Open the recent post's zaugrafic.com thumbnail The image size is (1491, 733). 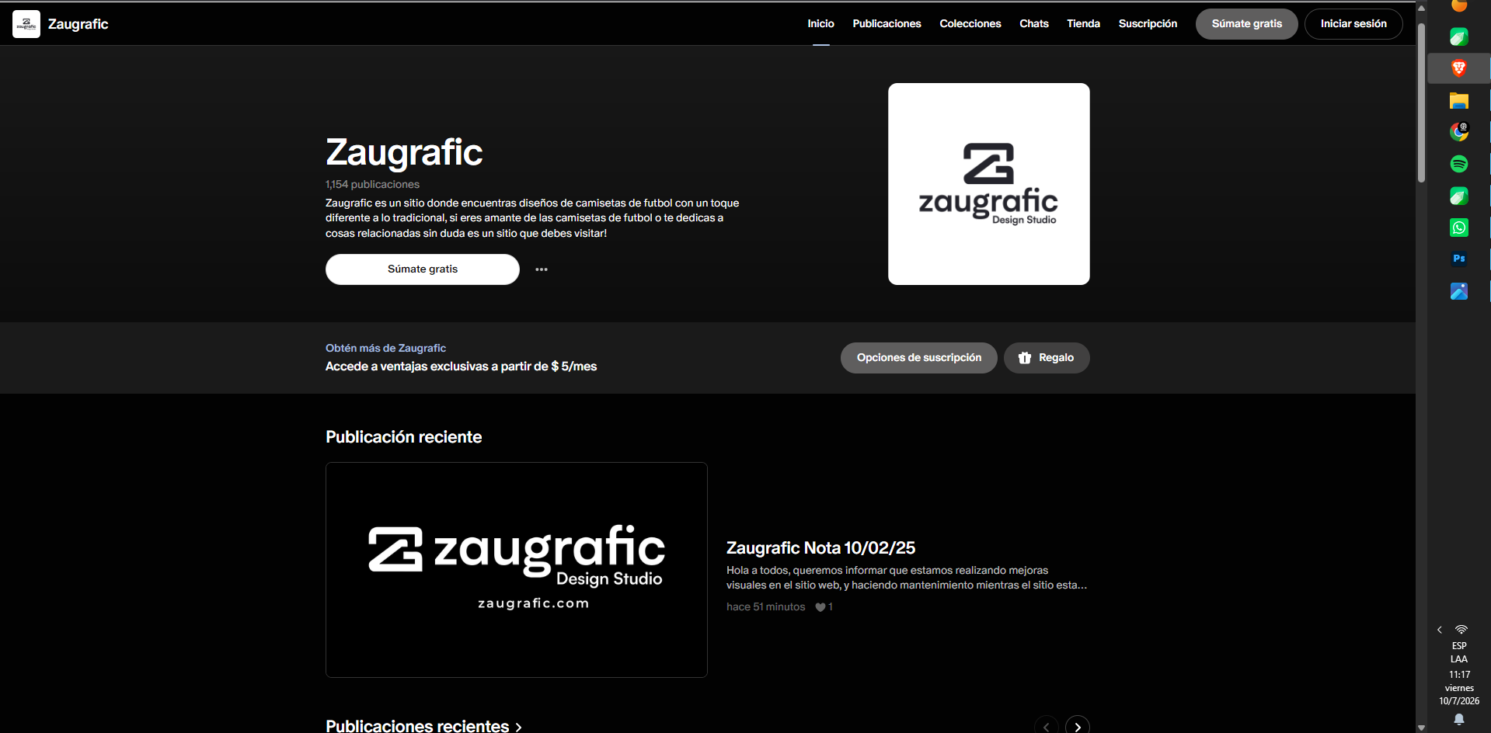(x=517, y=570)
